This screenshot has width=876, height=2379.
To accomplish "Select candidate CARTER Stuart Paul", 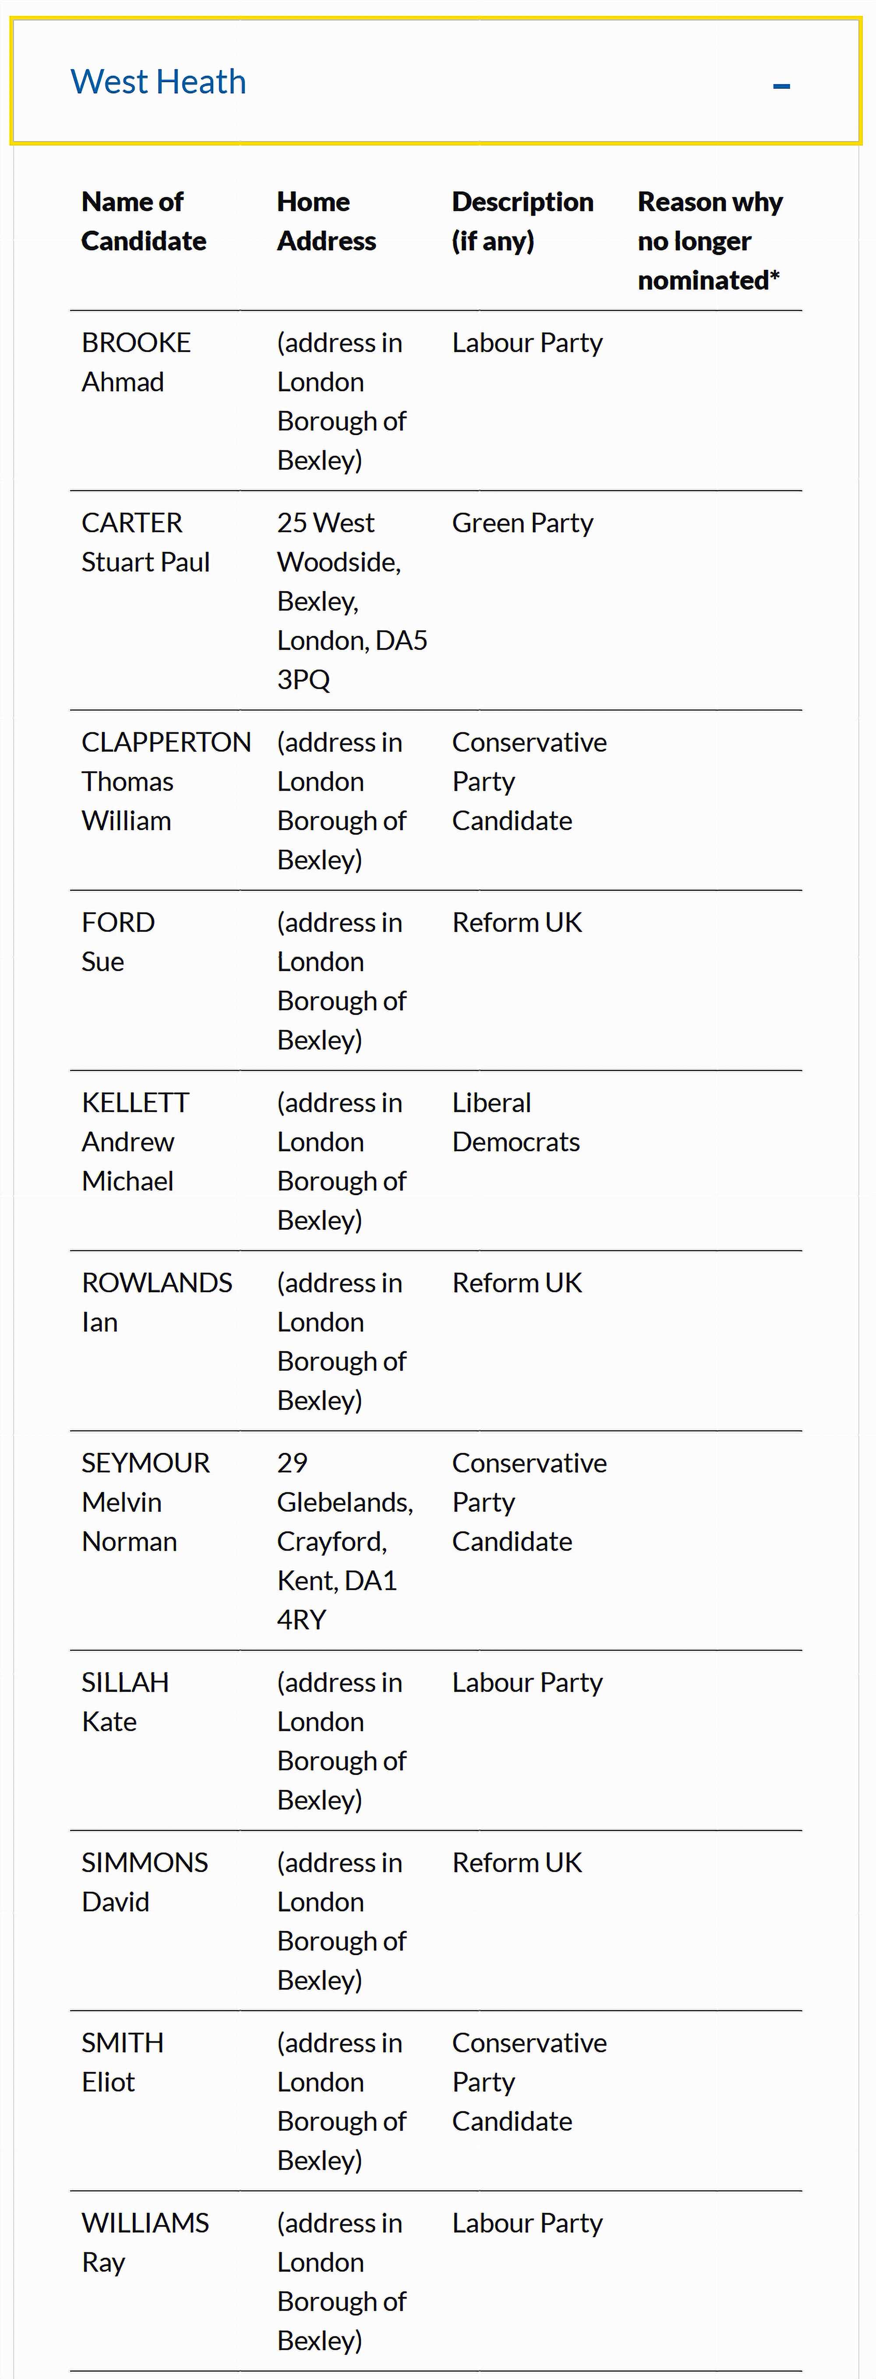I will point(146,542).
